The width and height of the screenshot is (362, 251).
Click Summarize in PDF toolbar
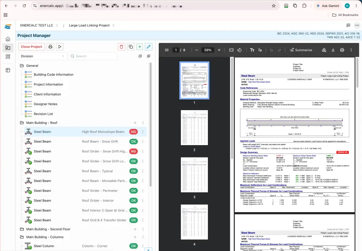tap(301, 50)
